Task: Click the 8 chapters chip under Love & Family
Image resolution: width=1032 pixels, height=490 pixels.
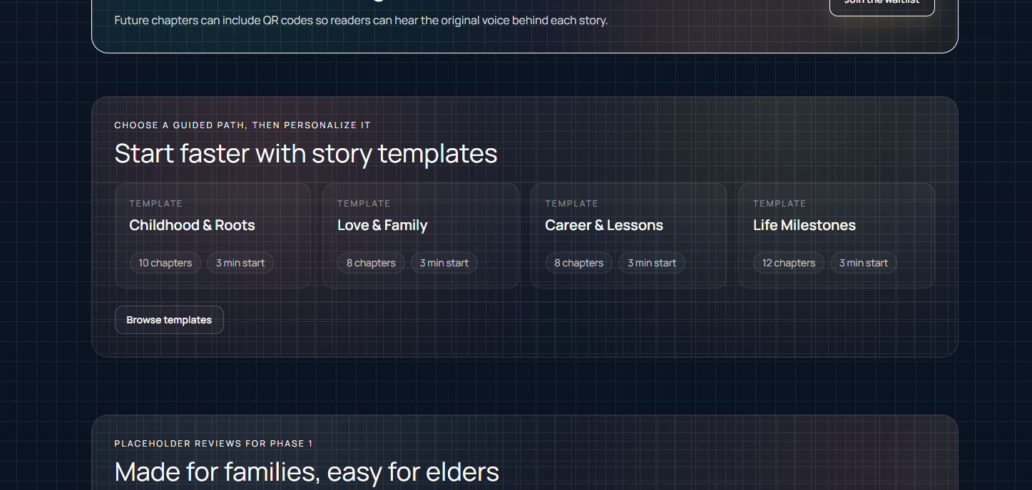Action: point(371,263)
